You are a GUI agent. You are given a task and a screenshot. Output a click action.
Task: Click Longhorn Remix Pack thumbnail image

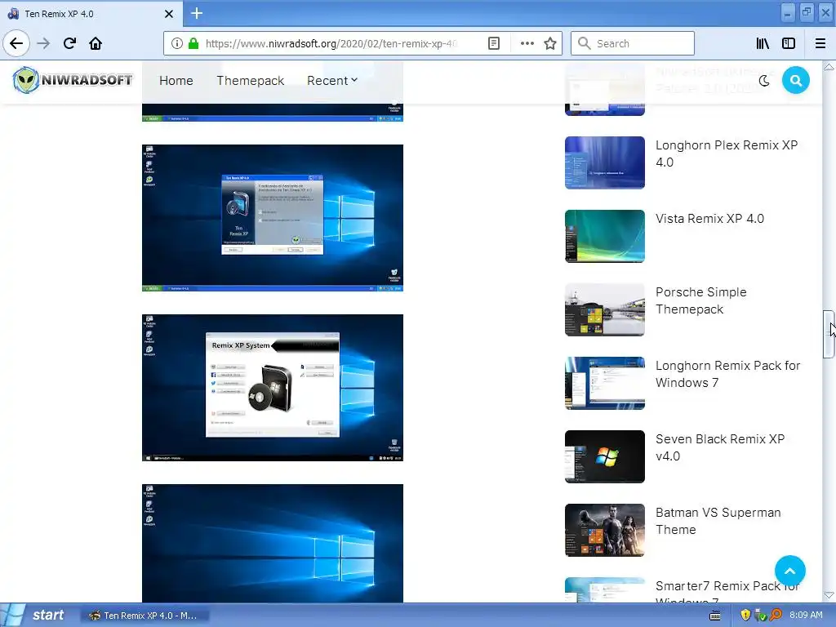[605, 384]
